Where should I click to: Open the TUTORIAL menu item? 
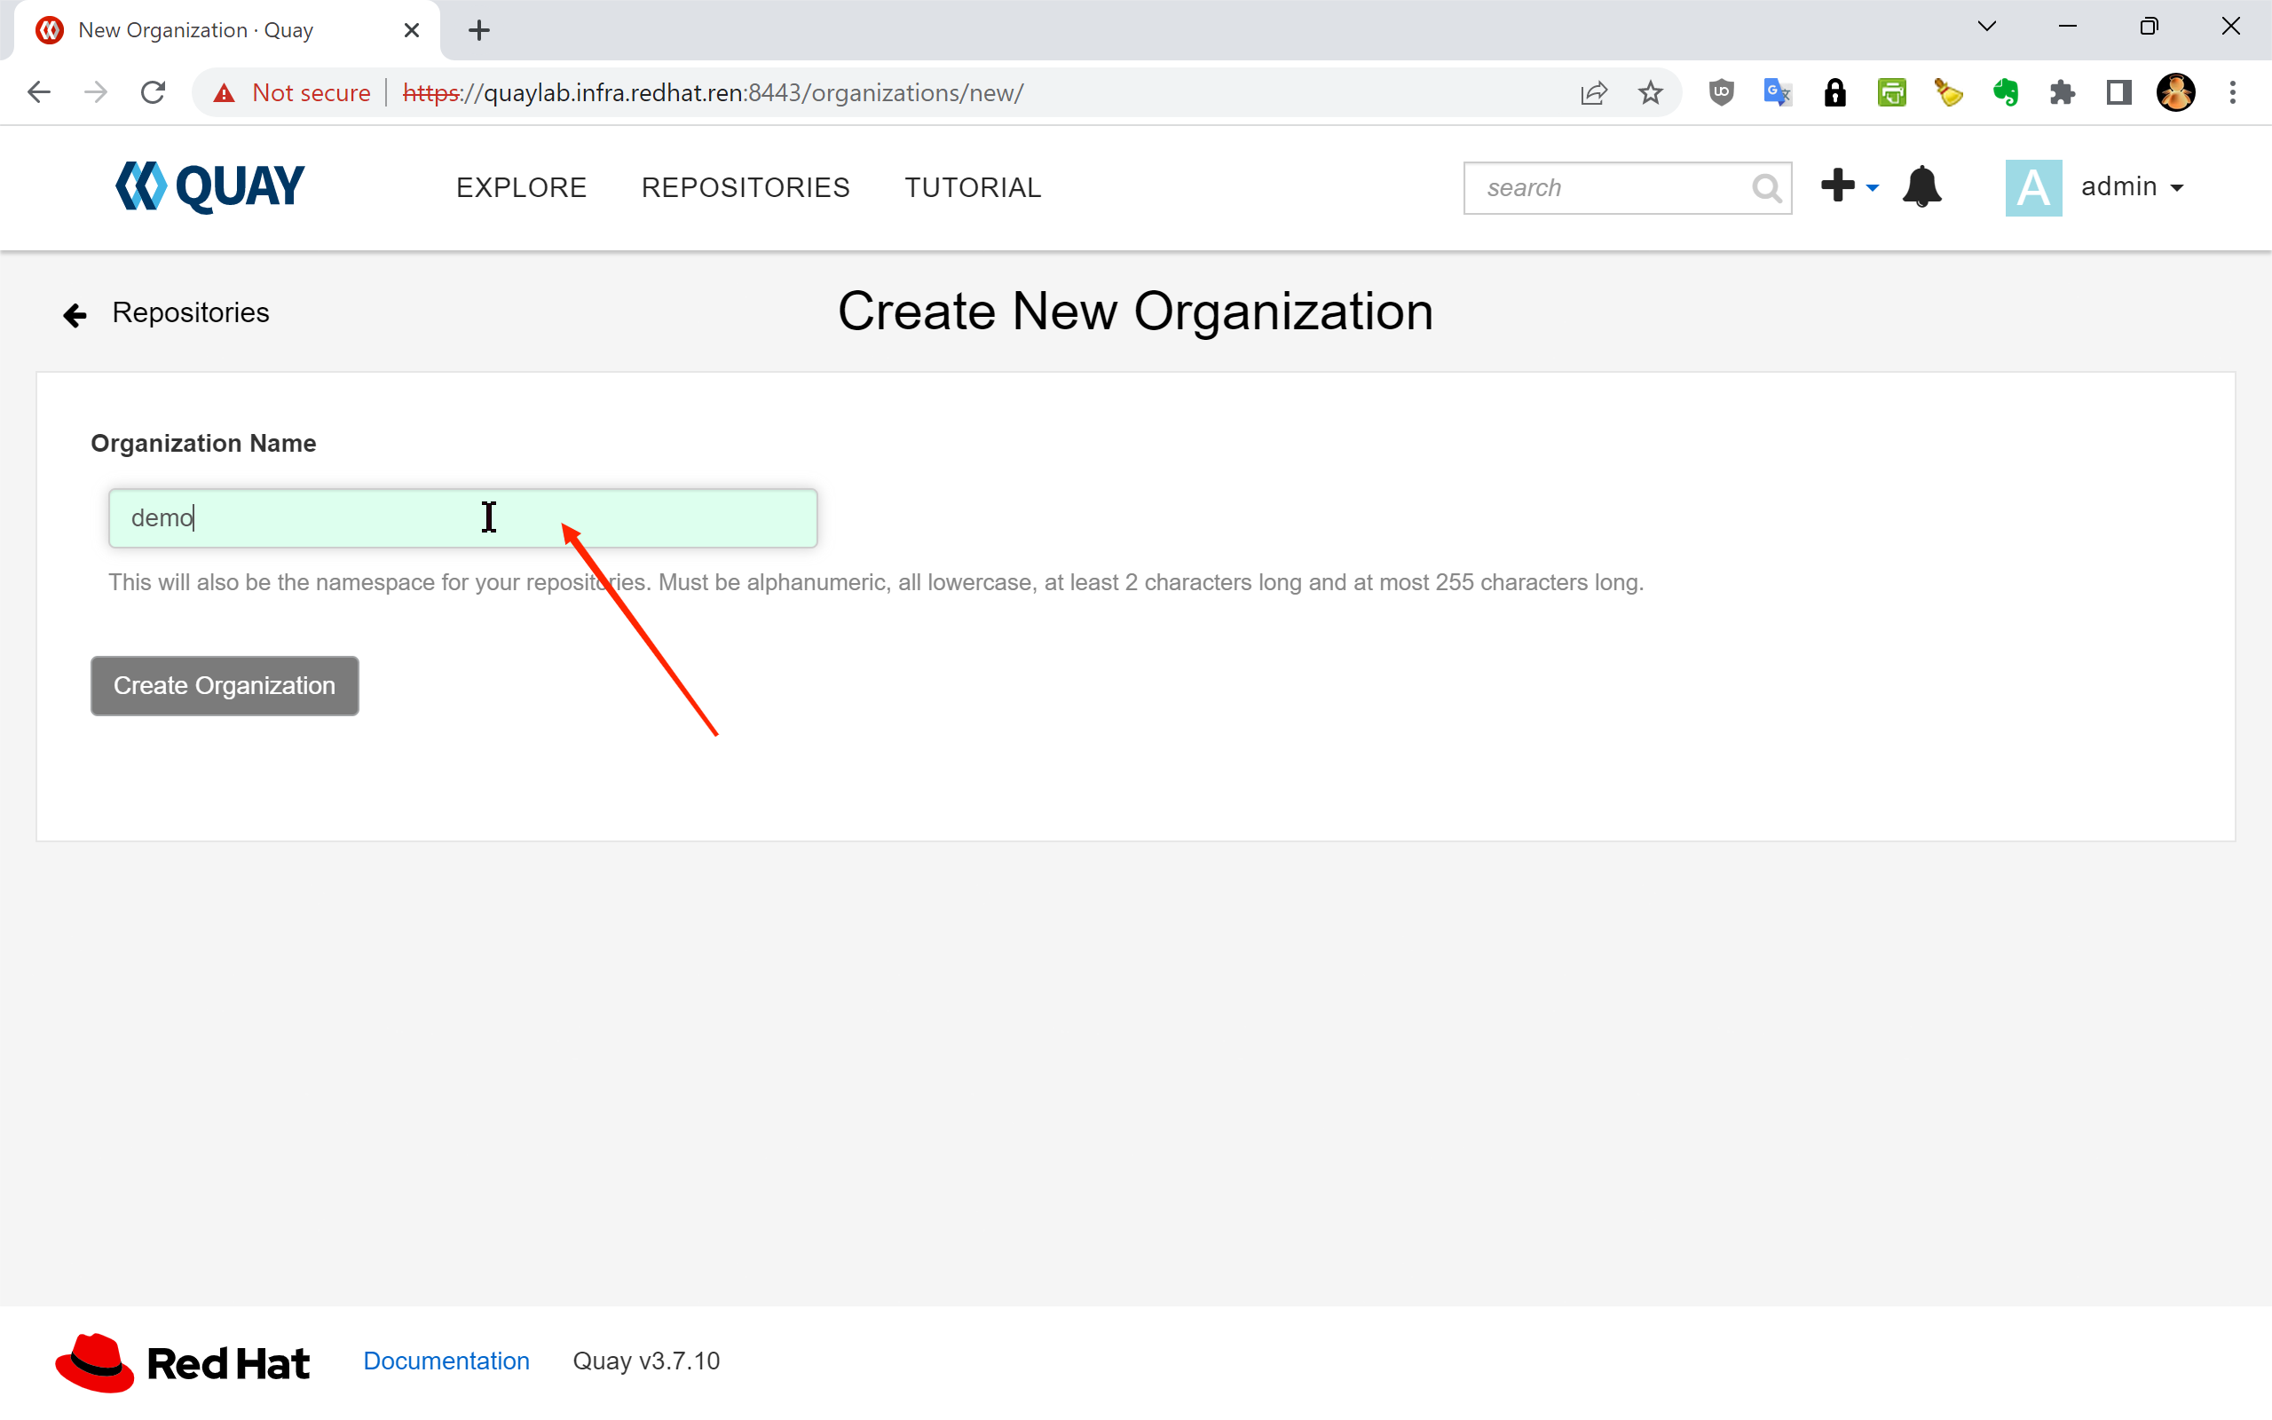(973, 188)
